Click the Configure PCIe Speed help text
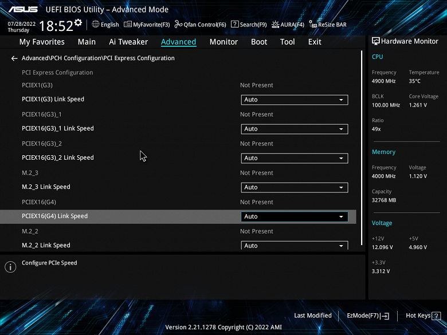 pos(49,263)
